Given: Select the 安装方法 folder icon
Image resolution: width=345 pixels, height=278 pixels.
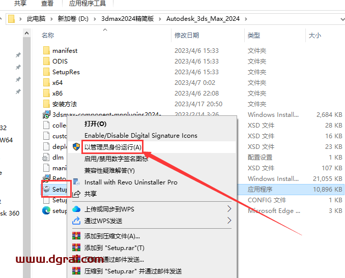Looking at the screenshot, I should (x=46, y=104).
